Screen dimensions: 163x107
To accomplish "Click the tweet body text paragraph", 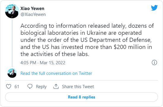I will coord(87,40).
